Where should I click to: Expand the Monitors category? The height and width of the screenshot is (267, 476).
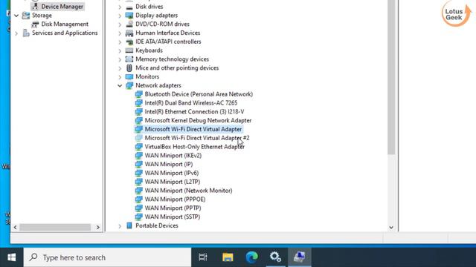(120, 77)
